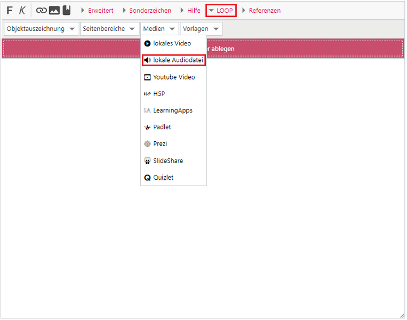Choose lokale Audiodatei from Medien menu
The image size is (407, 320).
pos(174,60)
